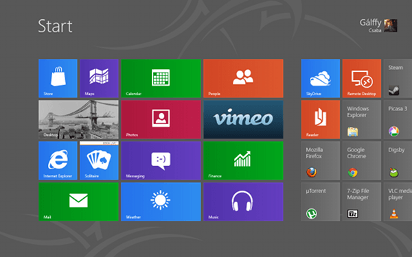
Task: Launch Mozilla Firefox tile
Action: pos(320,161)
